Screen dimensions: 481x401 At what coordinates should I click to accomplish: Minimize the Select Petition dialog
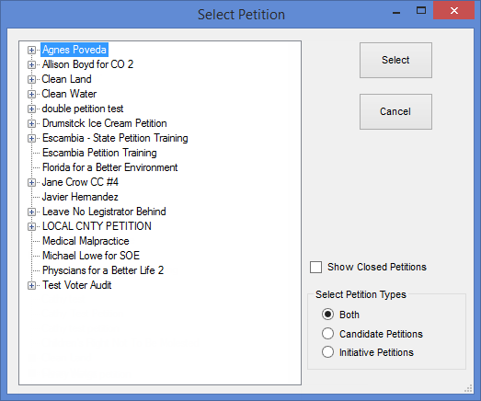[x=396, y=11]
